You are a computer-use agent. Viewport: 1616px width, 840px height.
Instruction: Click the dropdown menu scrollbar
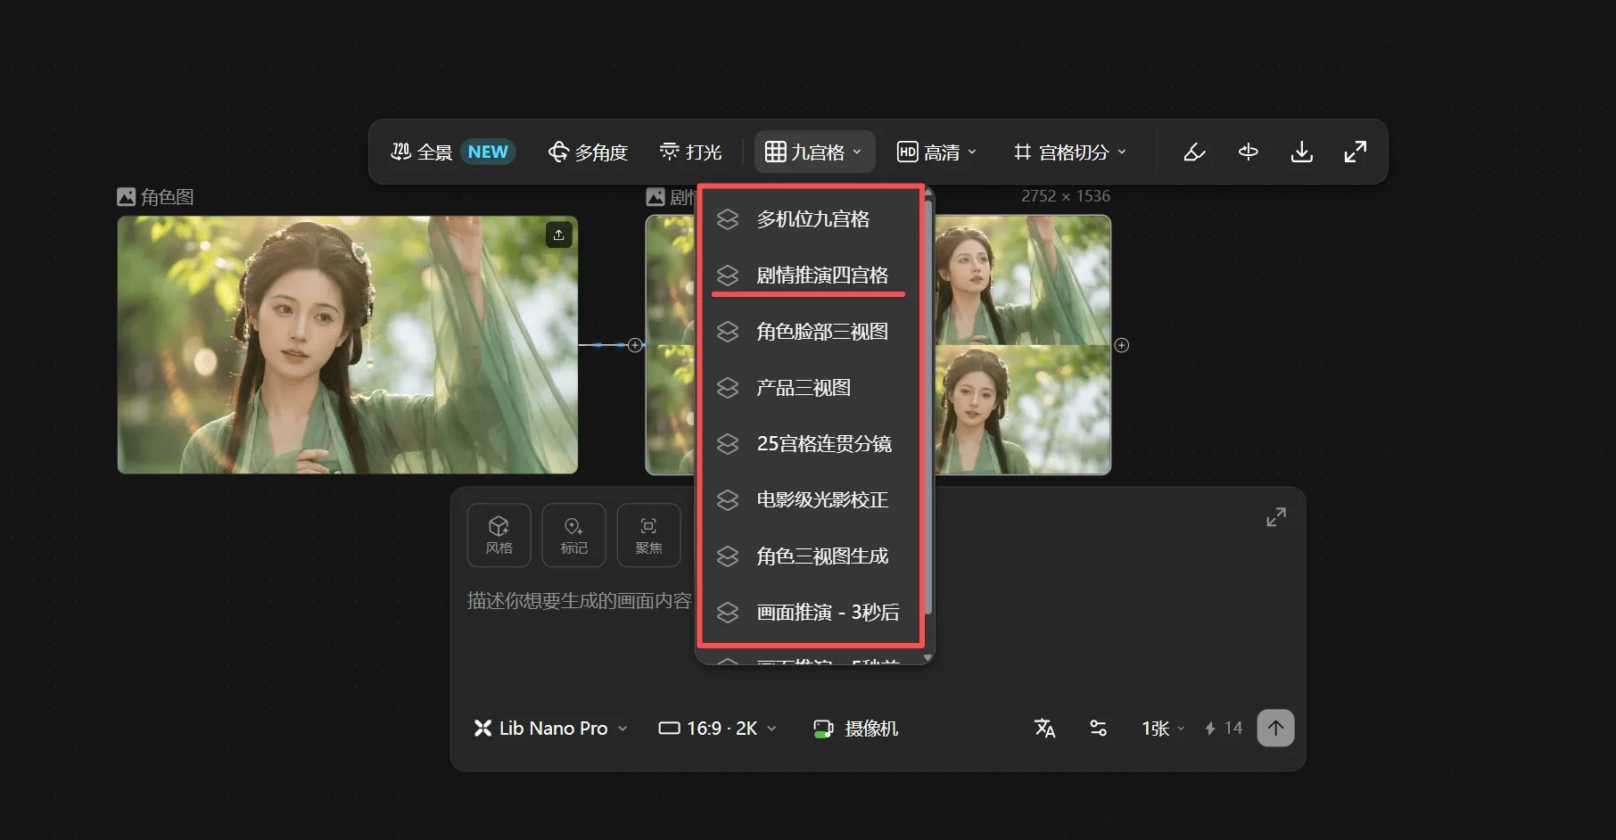[x=928, y=406]
